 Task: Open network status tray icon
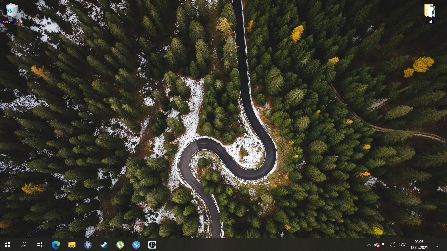click(x=385, y=245)
